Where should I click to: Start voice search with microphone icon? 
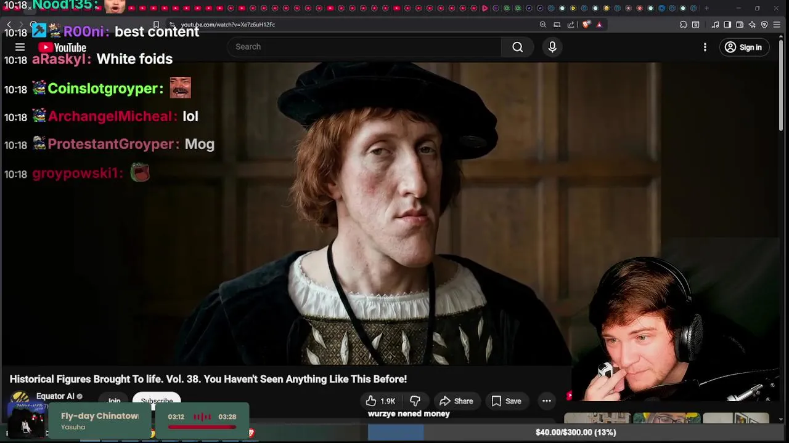[x=552, y=47]
